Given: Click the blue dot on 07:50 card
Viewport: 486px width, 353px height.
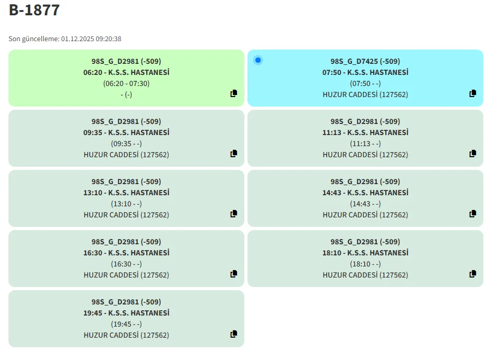Looking at the screenshot, I should 258,60.
